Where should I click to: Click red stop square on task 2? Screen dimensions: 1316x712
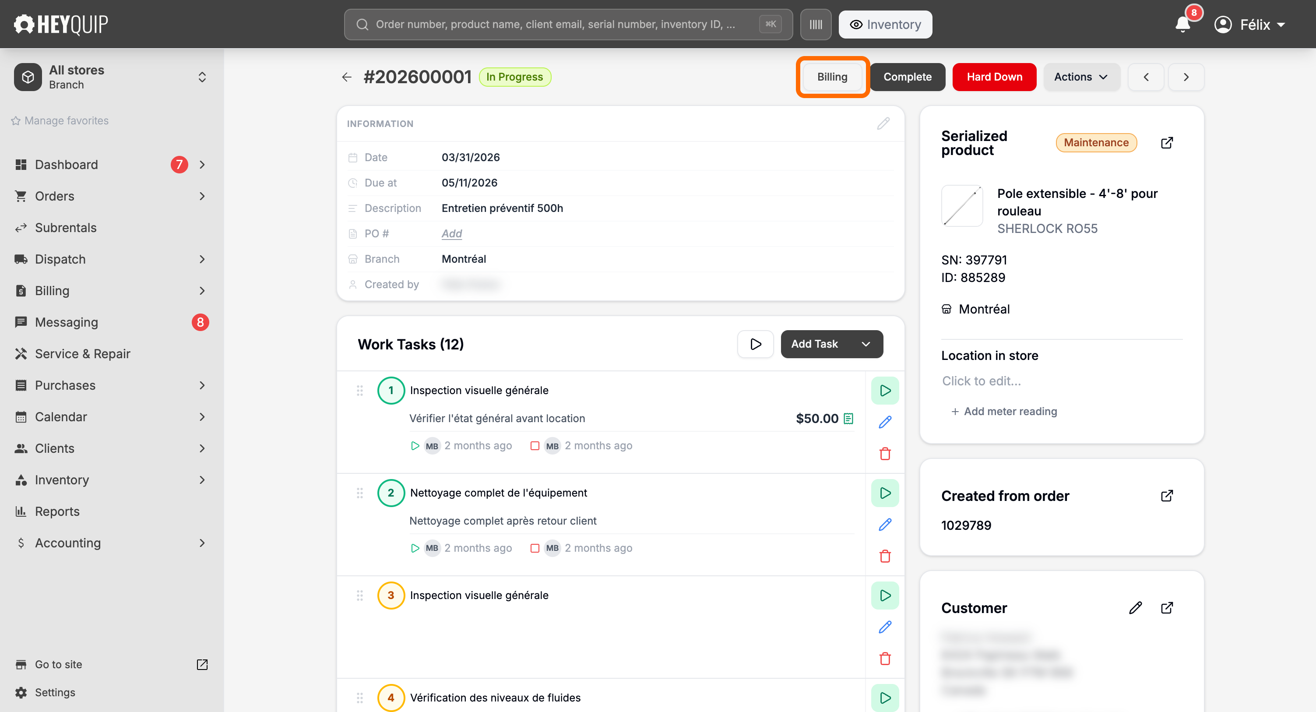click(535, 548)
